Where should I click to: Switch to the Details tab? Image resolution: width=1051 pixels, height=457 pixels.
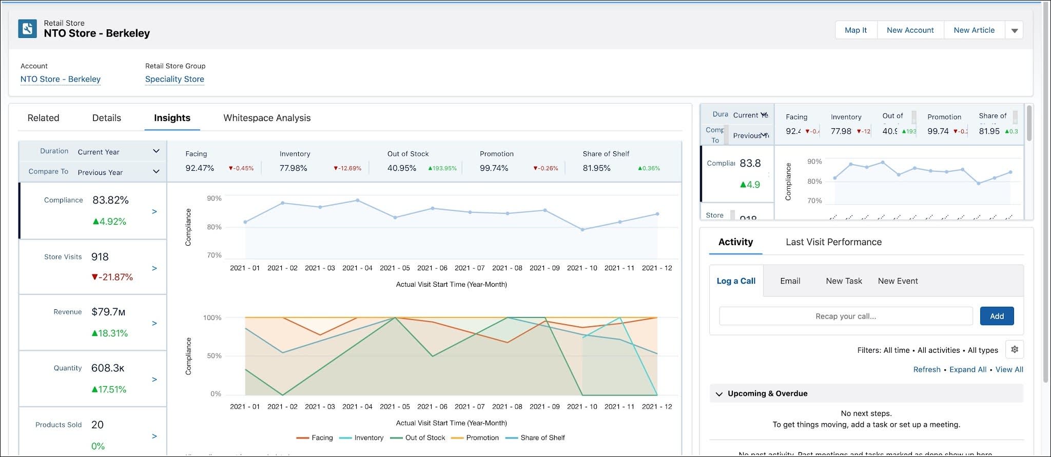coord(107,118)
